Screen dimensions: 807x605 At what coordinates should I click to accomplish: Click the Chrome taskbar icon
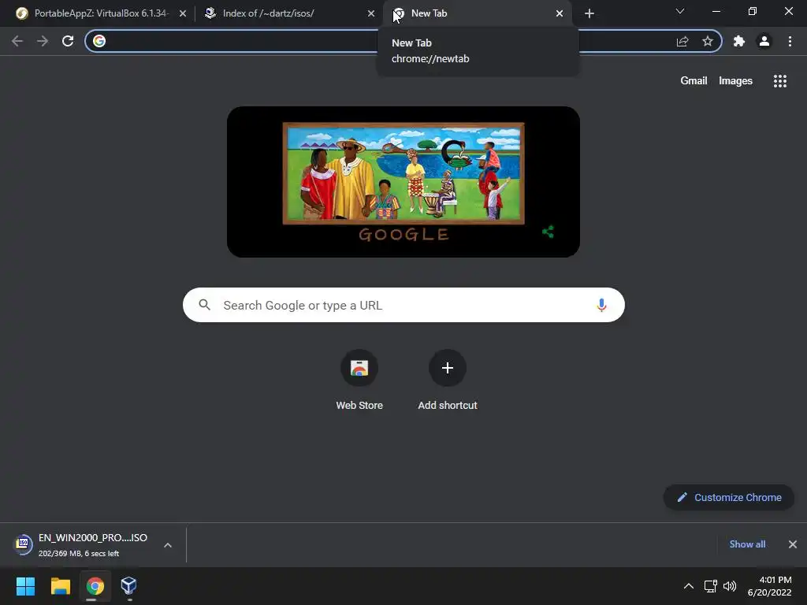pos(95,586)
